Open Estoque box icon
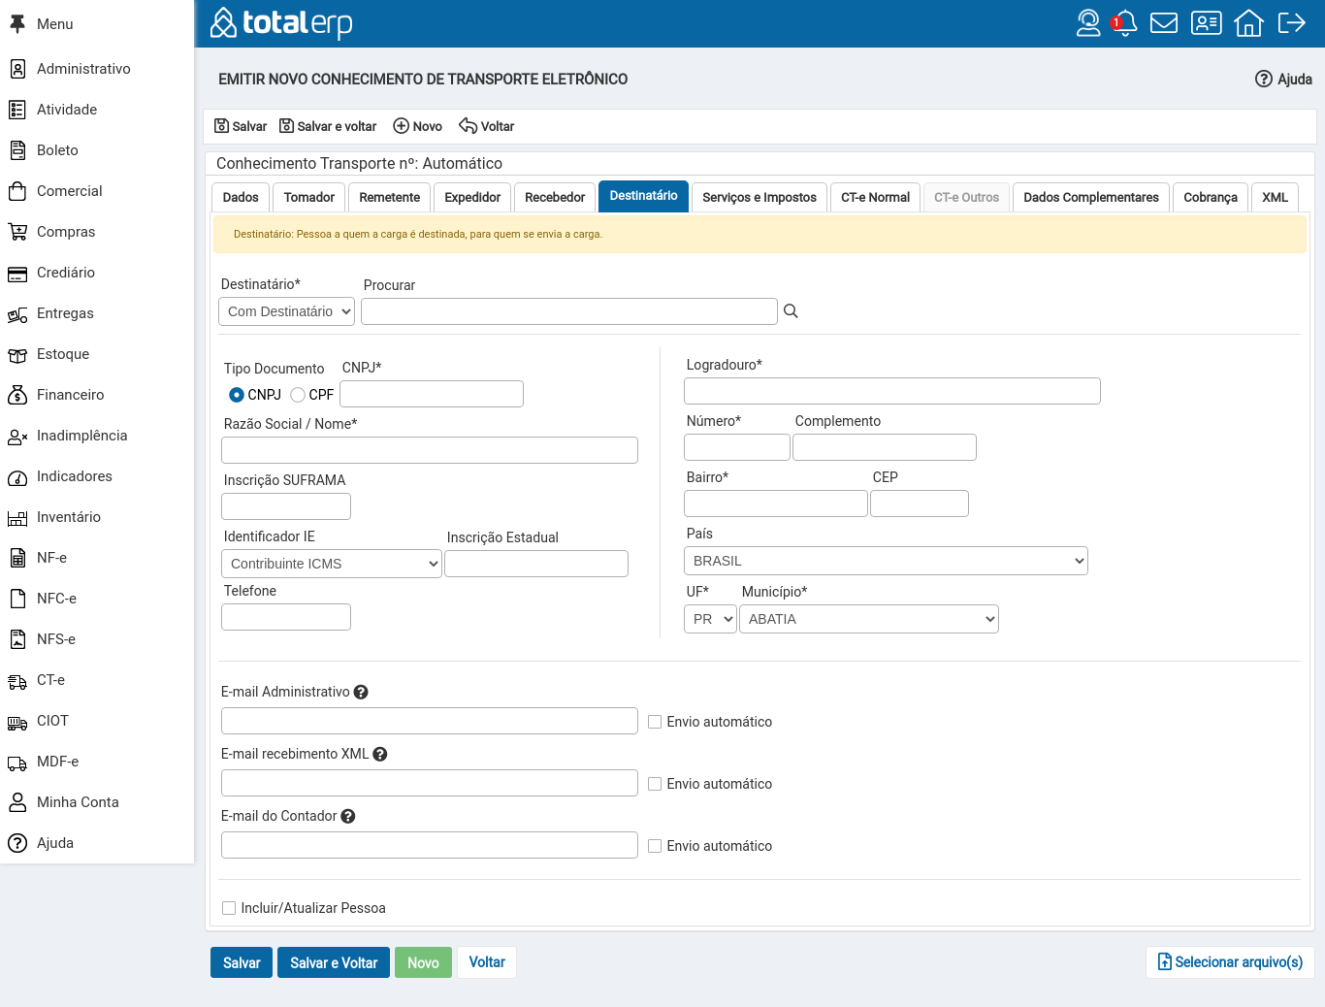The height and width of the screenshot is (1007, 1325). 17,355
